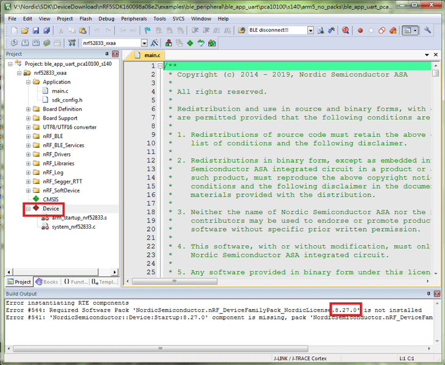The image size is (445, 365).
Task: Open the Peripherals menu
Action: click(x=133, y=19)
